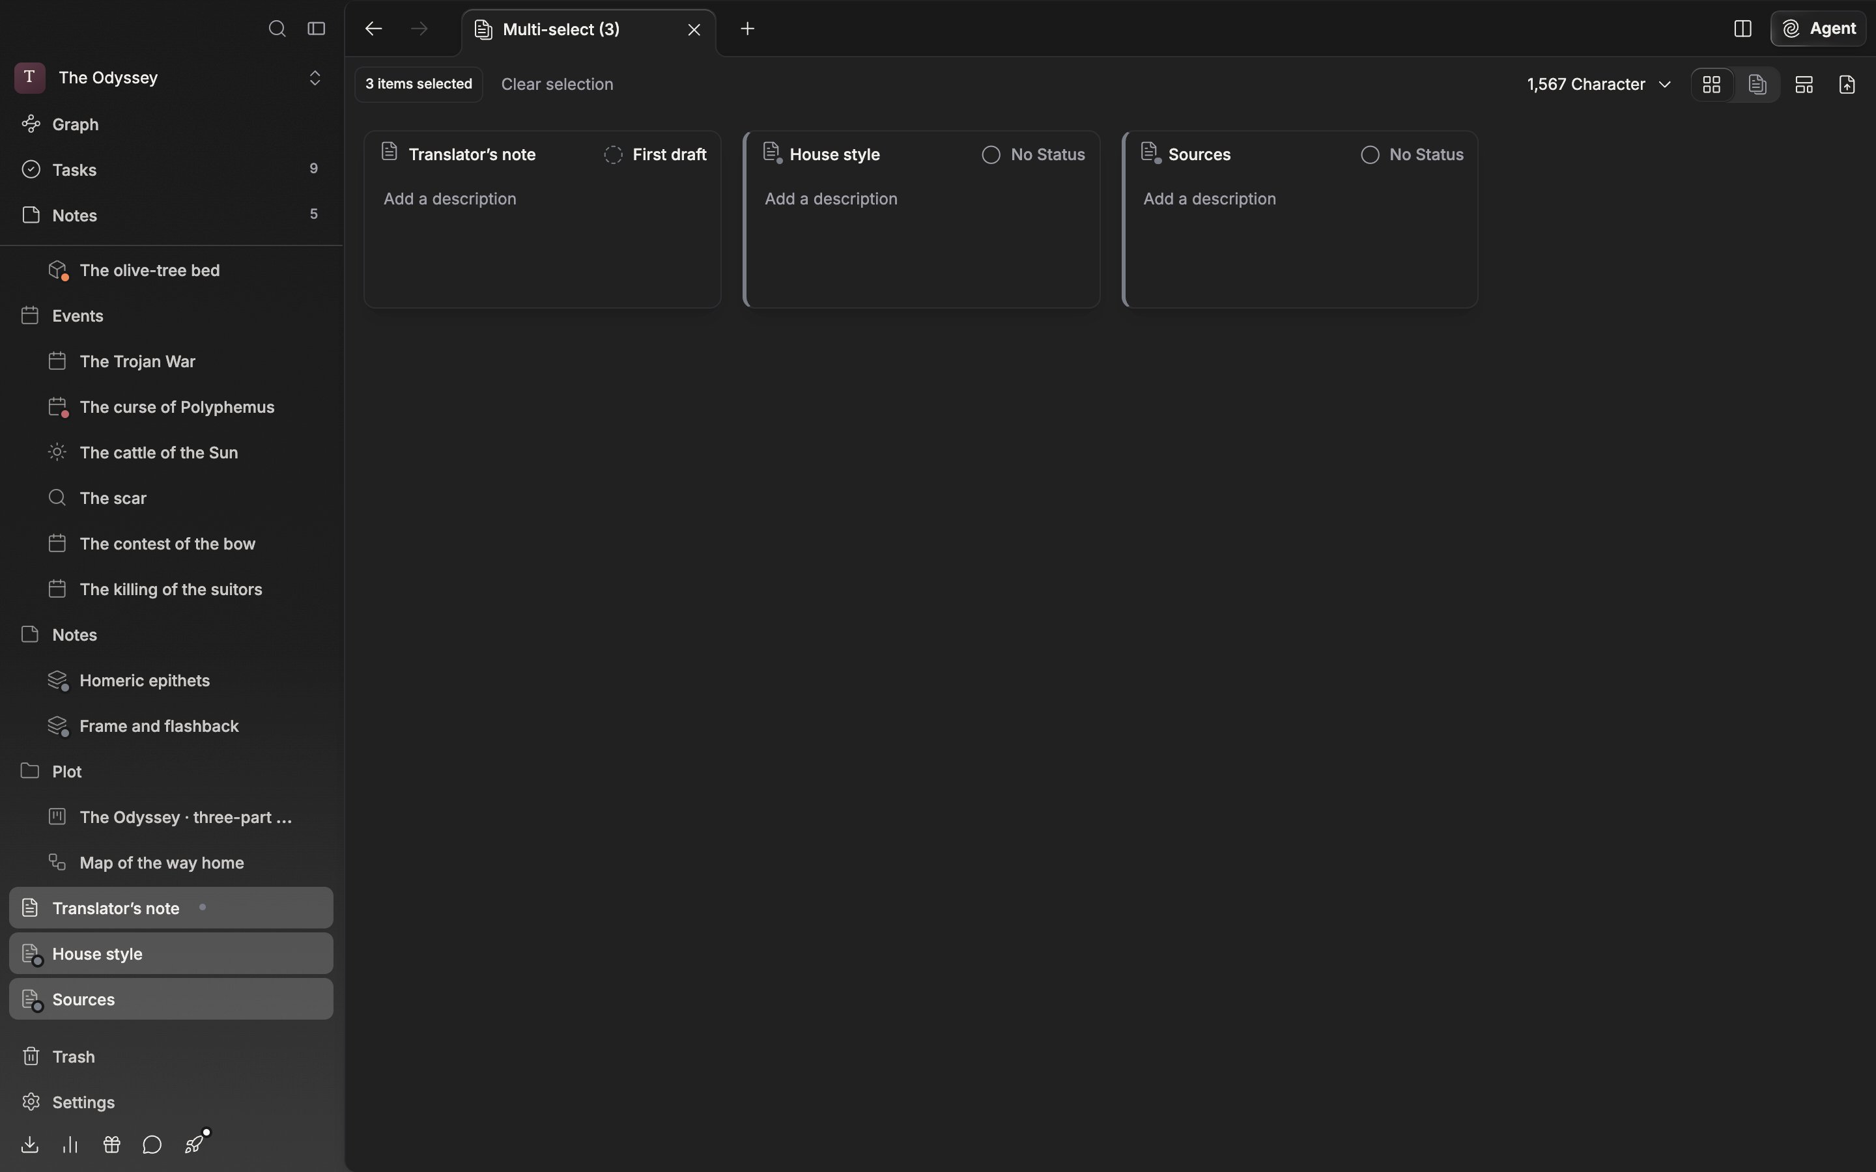
Task: Click the gift icon in bottom bar
Action: click(111, 1145)
